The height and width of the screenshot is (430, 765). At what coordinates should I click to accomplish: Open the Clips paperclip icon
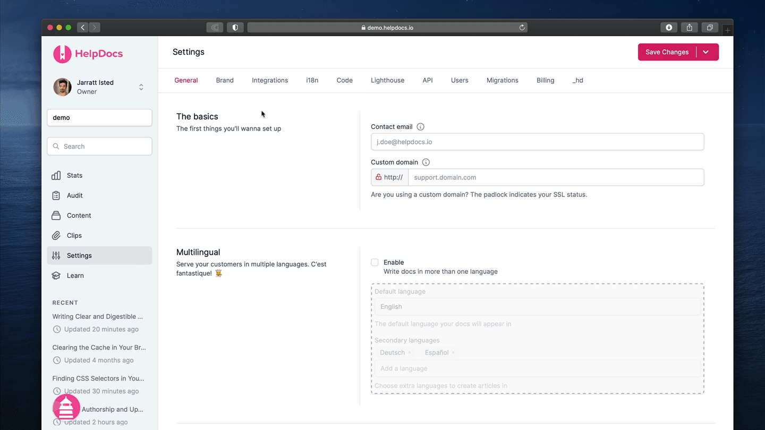click(56, 236)
